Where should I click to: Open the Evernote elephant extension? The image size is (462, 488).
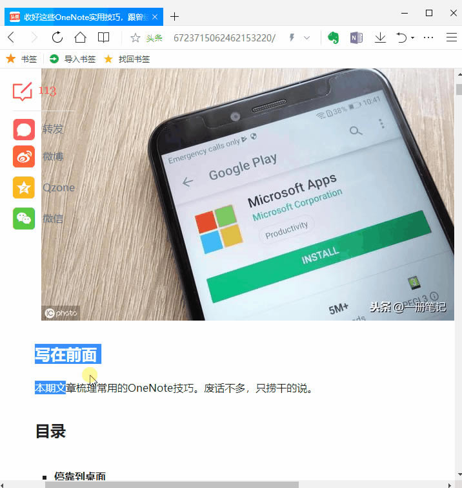pyautogui.click(x=334, y=38)
